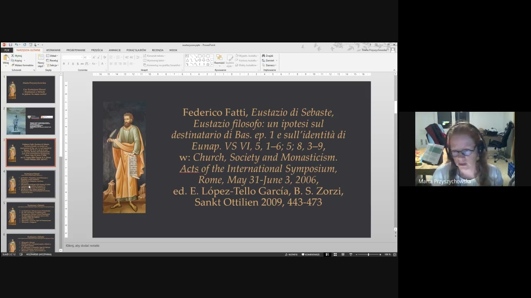The image size is (531, 298).
Task: Undo the last action with the Undo arrow
Action: [16, 45]
